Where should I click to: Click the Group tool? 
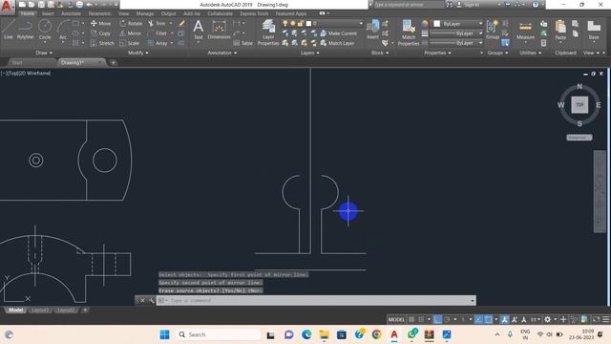(493, 30)
